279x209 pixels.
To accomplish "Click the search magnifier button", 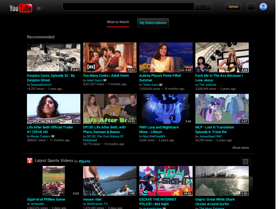I will tap(203, 7).
